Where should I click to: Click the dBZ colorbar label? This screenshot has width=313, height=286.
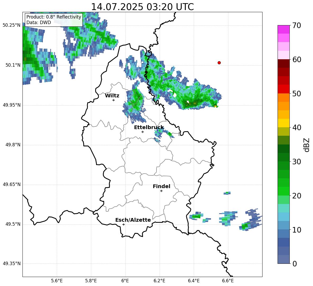click(307, 145)
